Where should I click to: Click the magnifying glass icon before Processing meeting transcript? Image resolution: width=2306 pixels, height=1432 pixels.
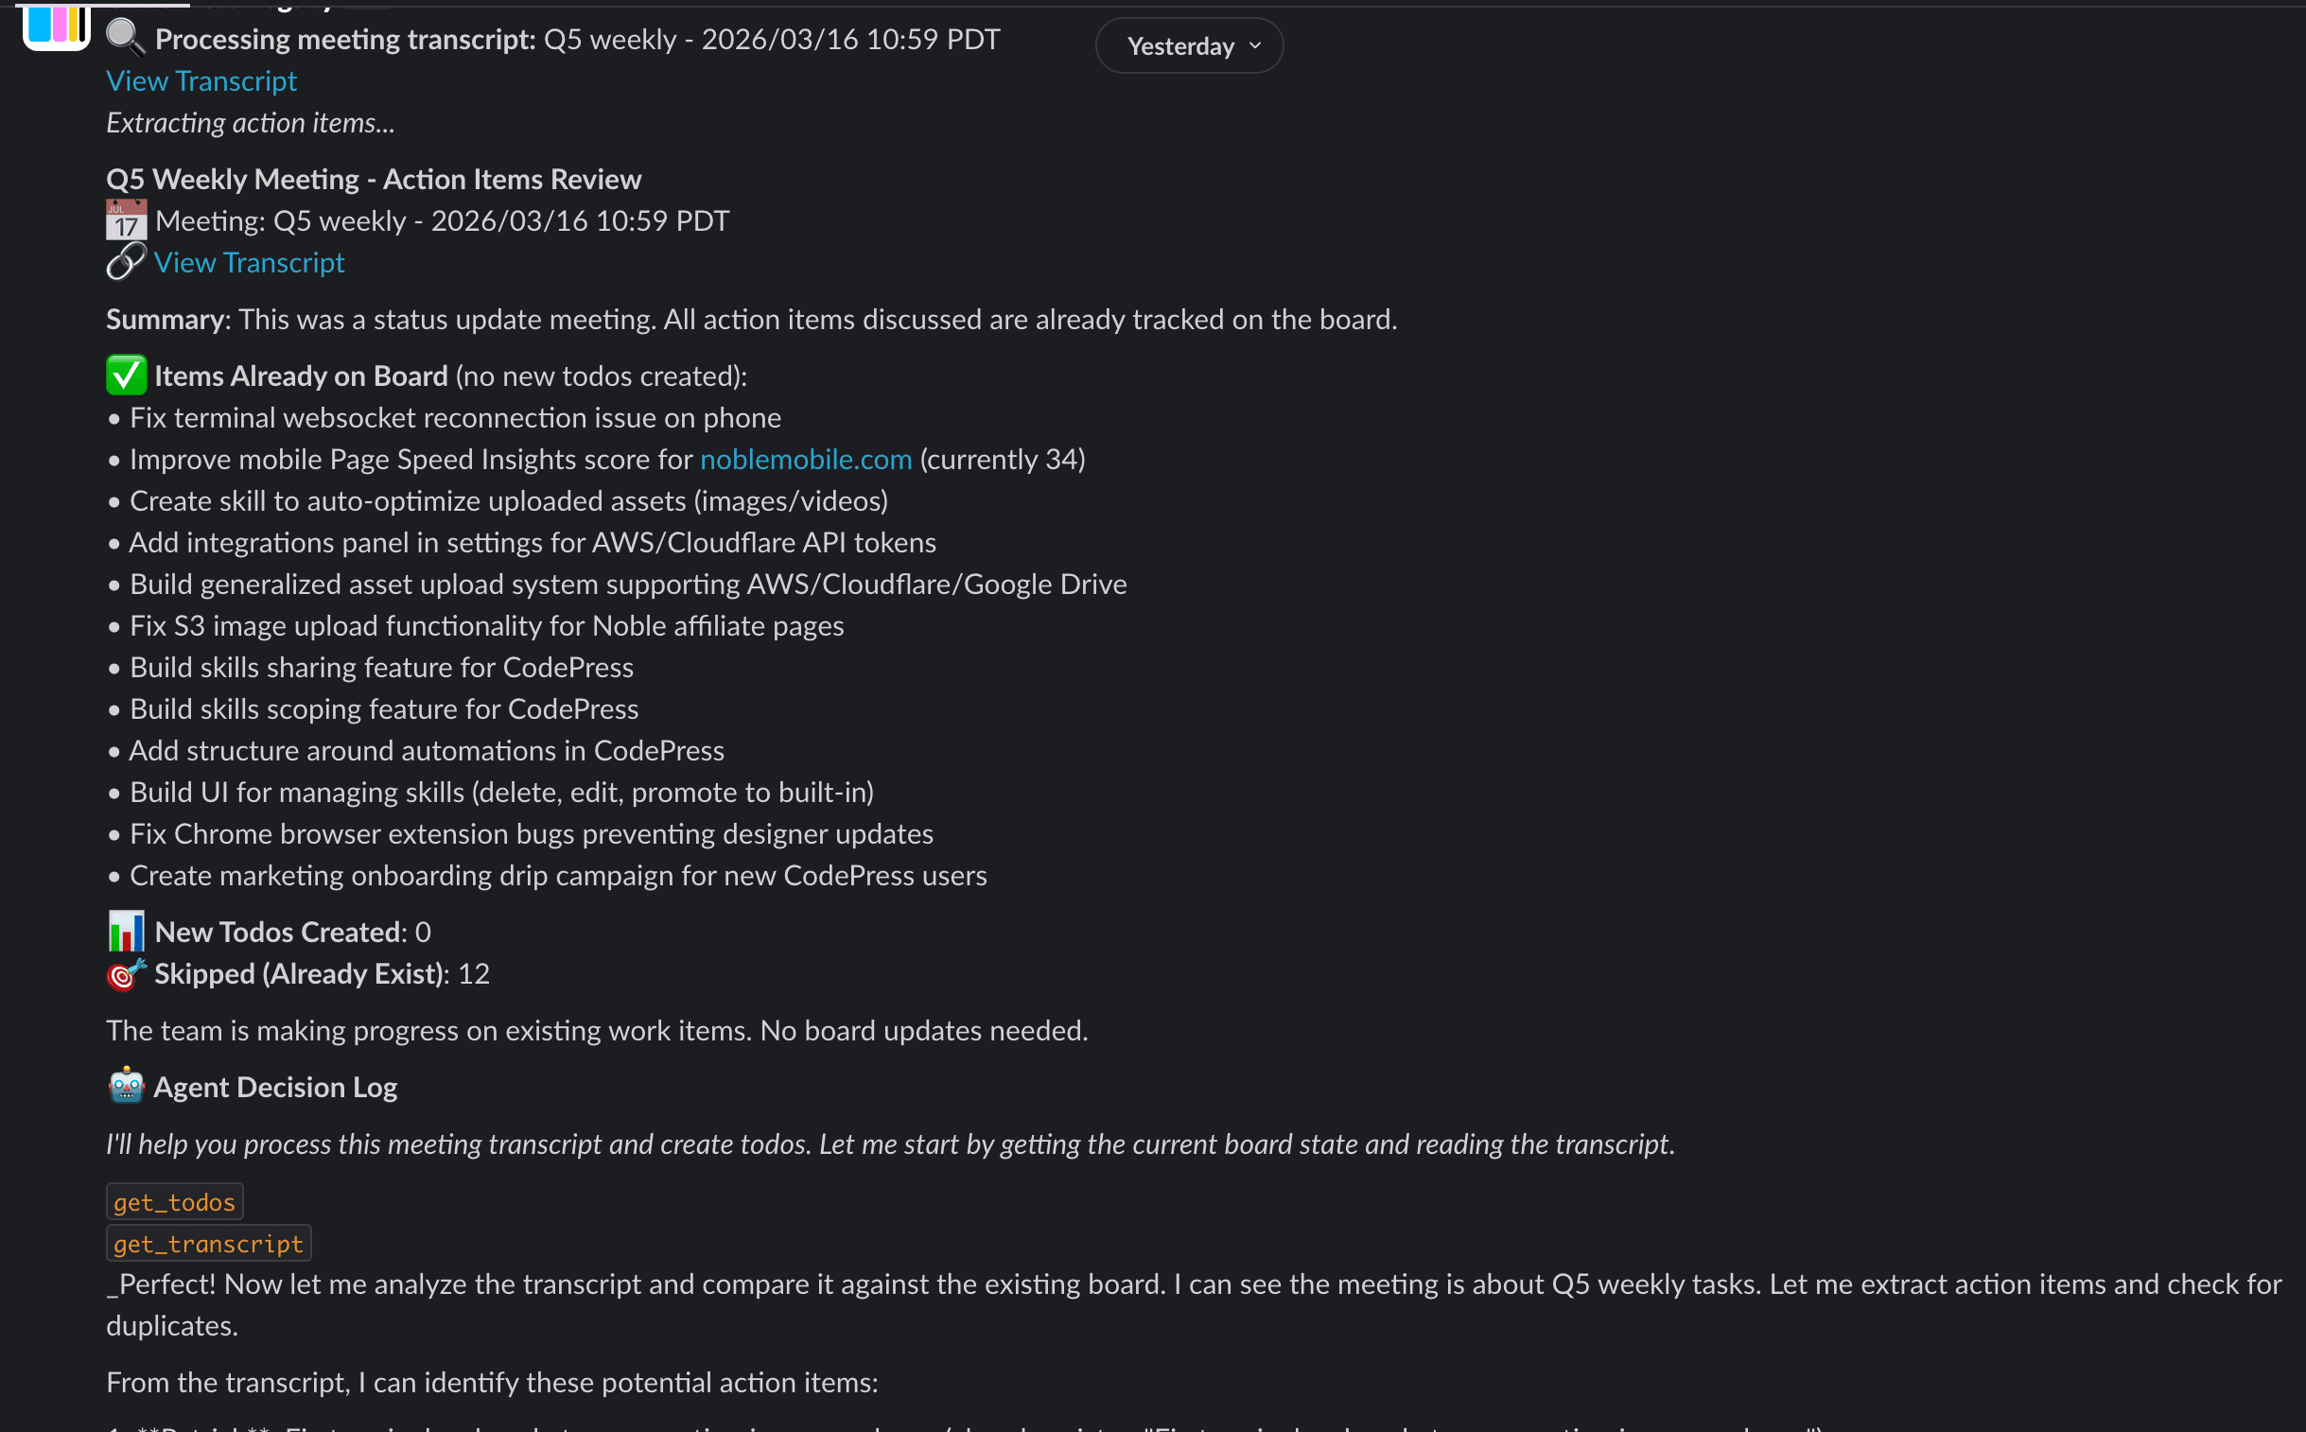[x=124, y=38]
